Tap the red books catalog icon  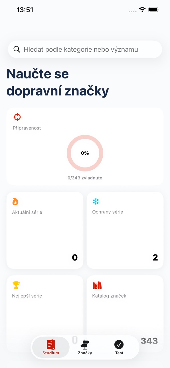click(x=97, y=285)
